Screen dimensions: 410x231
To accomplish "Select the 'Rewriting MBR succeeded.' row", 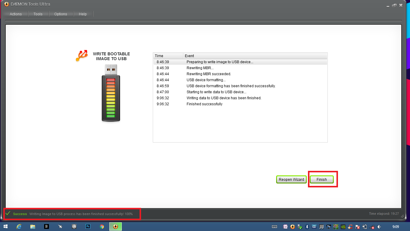I will click(x=240, y=74).
